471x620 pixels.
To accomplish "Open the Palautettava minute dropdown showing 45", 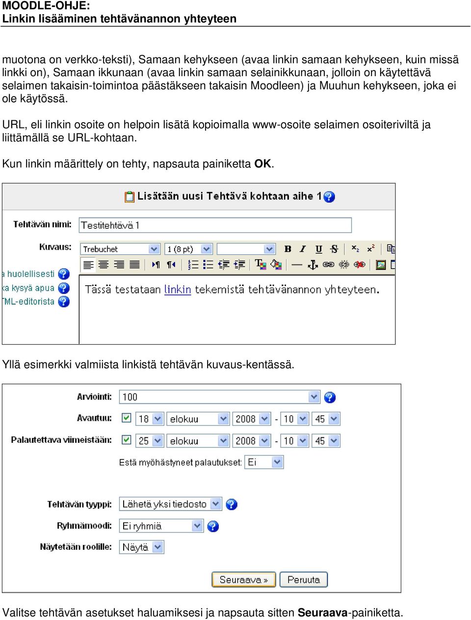I will pyautogui.click(x=326, y=440).
